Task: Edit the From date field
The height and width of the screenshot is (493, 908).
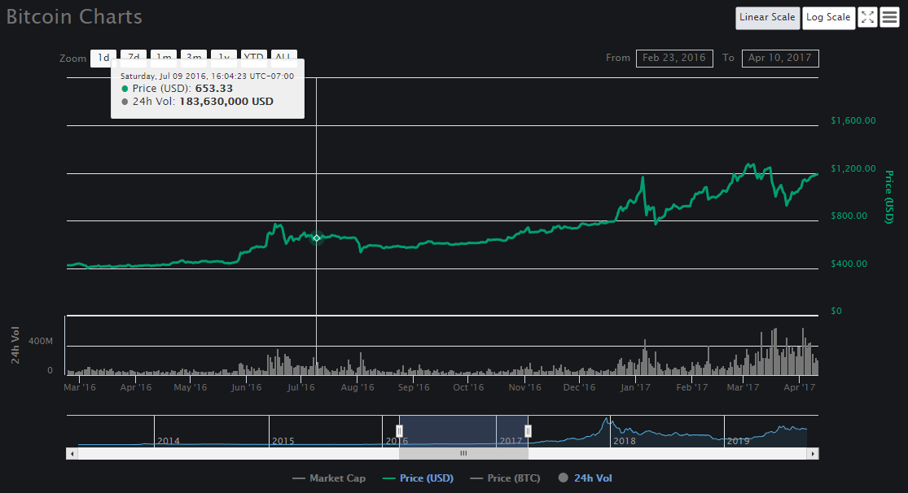Action: [x=674, y=58]
